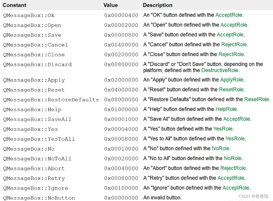This screenshot has height=201, width=273.
Task: Click the "An invalid button." description text
Action: (162, 197)
